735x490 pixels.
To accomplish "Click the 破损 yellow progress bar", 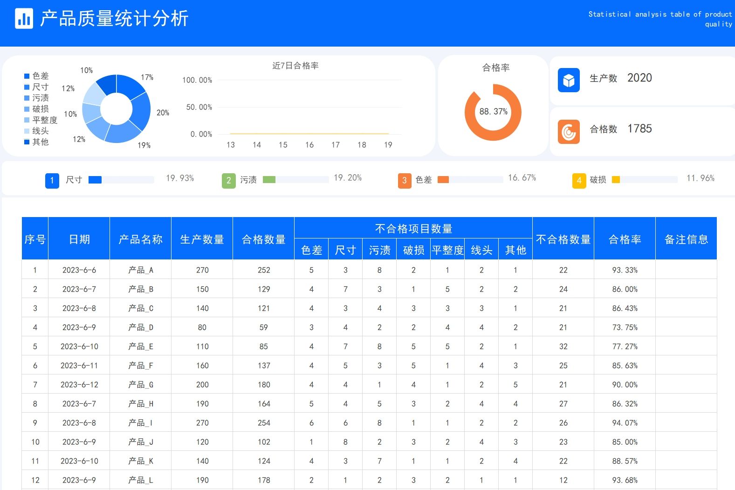I will click(645, 180).
